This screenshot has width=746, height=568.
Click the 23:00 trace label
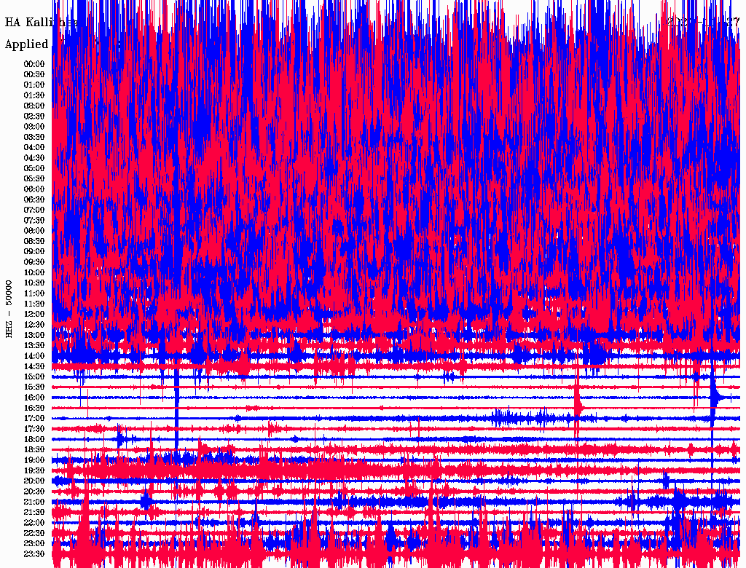pos(34,544)
